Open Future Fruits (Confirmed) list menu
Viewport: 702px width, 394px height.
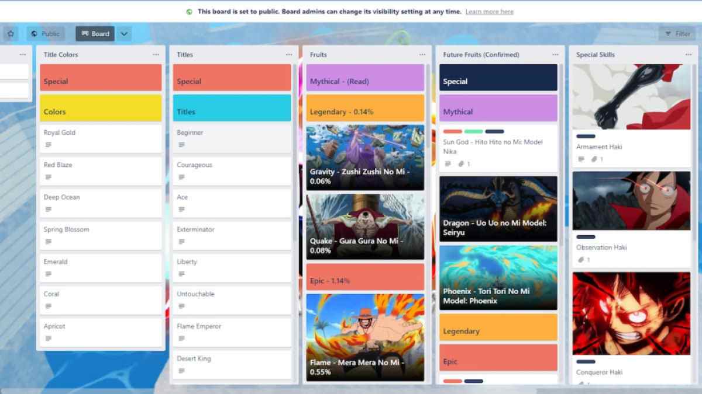click(x=555, y=54)
